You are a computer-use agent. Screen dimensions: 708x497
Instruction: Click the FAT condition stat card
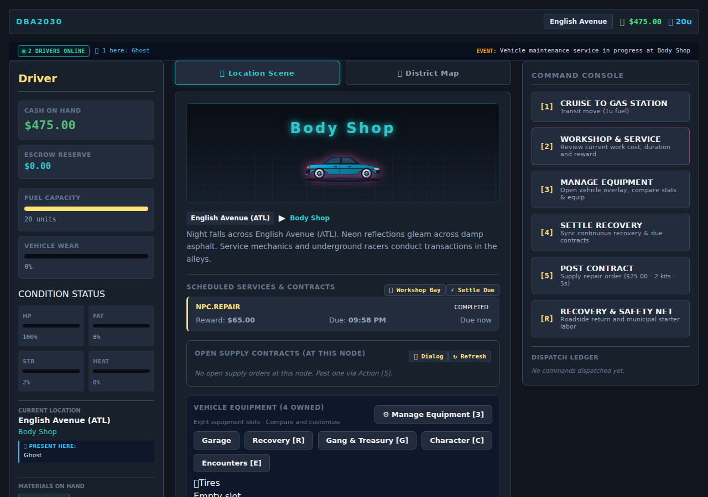point(121,326)
